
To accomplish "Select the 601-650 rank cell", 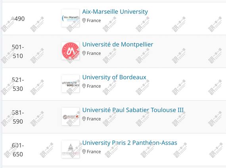I will click(x=18, y=150).
